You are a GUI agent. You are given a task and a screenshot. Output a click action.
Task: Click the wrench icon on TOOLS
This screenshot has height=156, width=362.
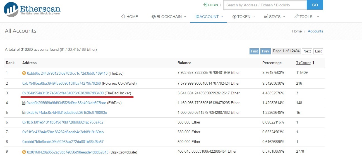point(297,17)
